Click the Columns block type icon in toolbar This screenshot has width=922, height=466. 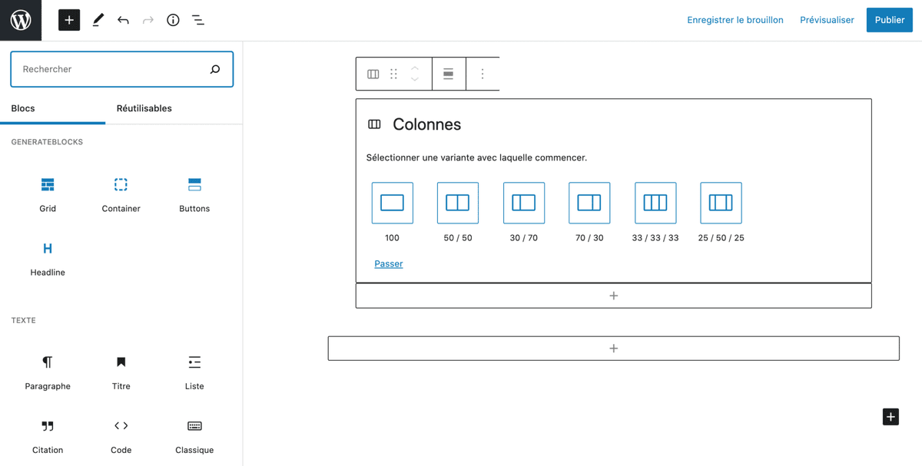tap(373, 74)
